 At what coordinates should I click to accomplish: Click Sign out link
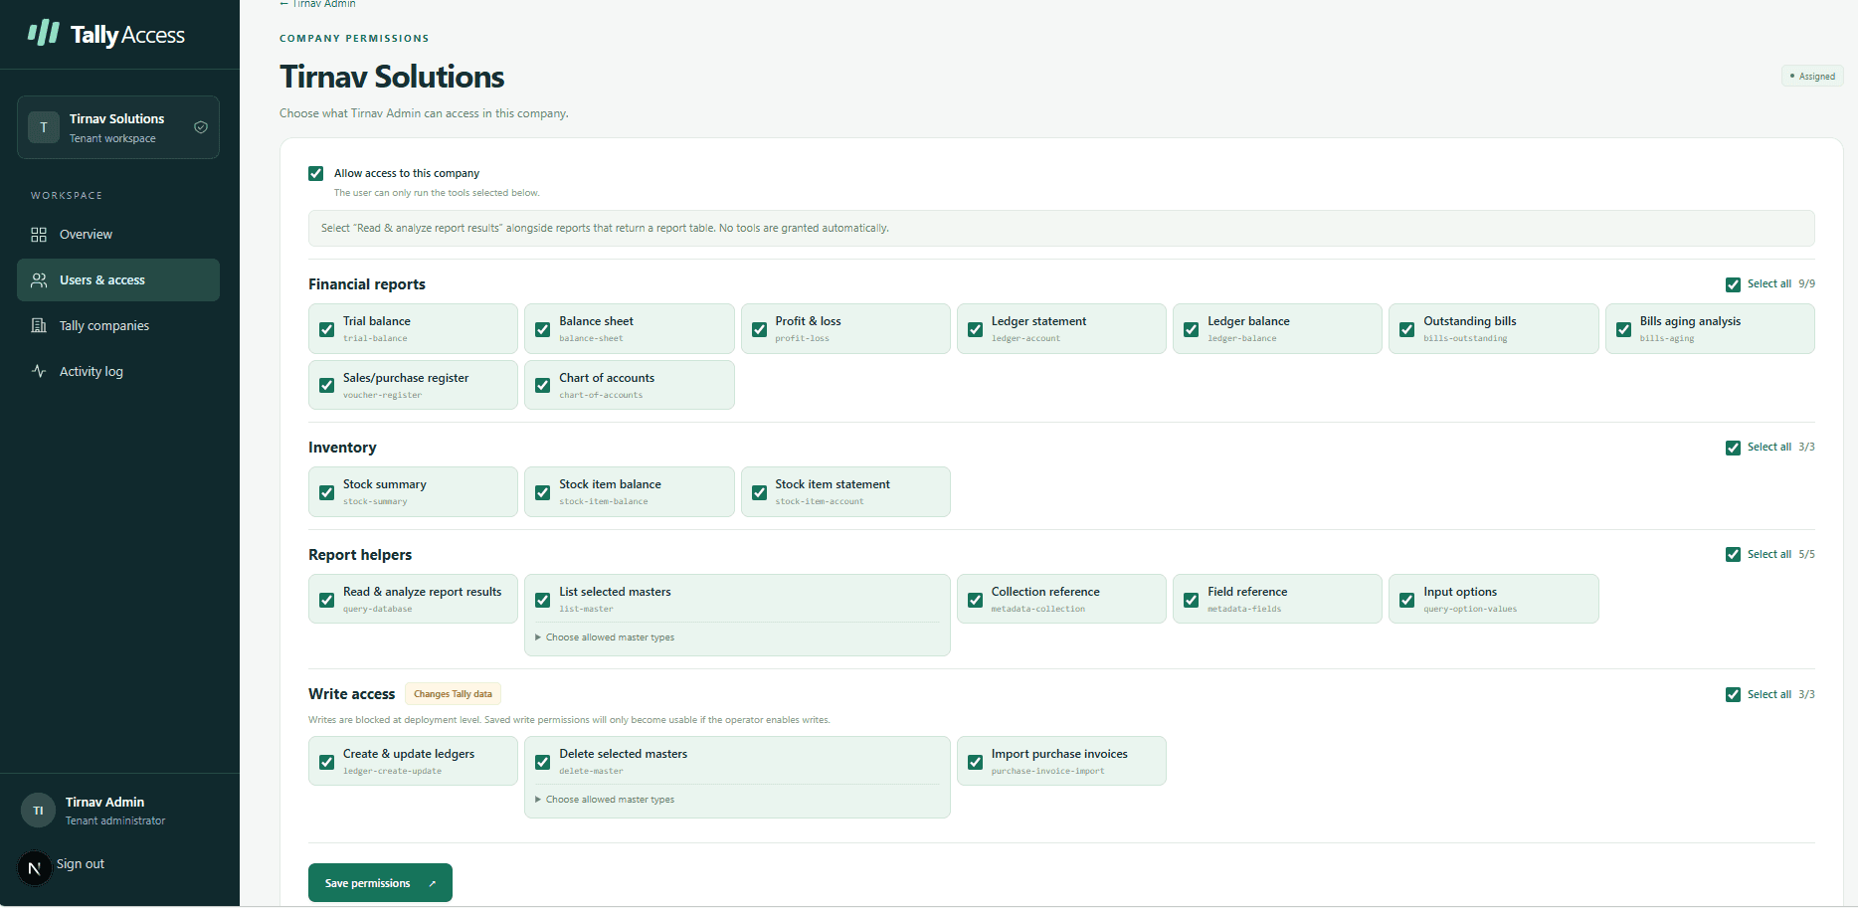pyautogui.click(x=81, y=864)
